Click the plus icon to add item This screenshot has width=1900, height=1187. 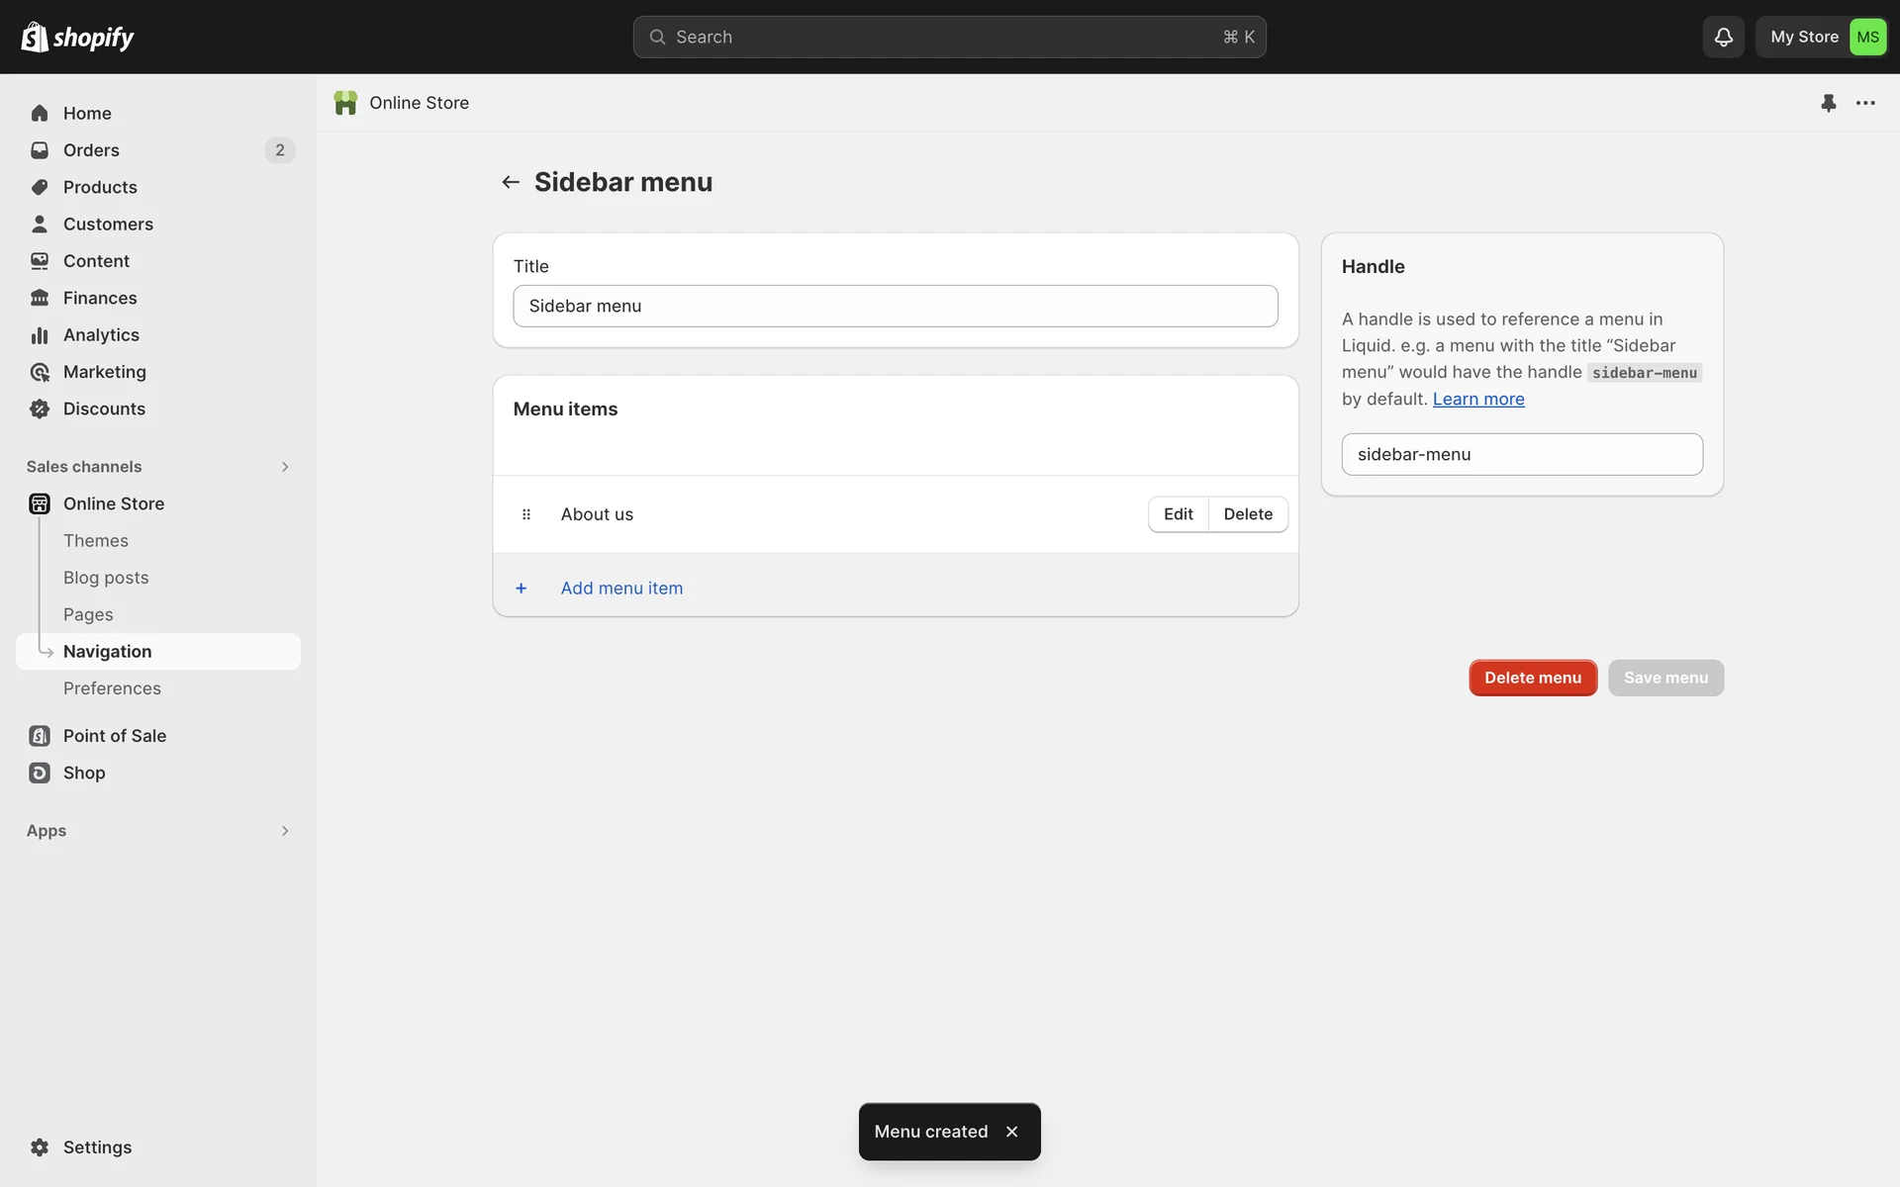(x=522, y=589)
